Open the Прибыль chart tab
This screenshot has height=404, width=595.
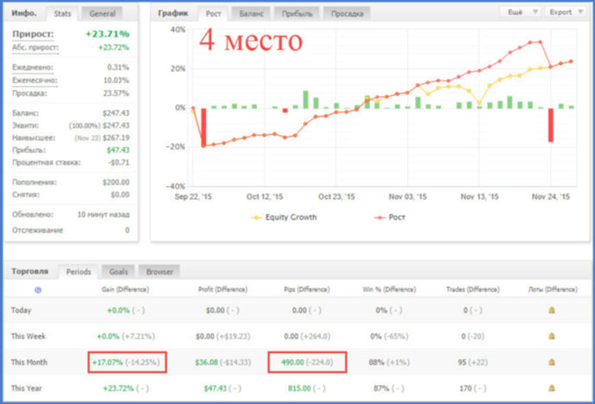click(x=297, y=14)
